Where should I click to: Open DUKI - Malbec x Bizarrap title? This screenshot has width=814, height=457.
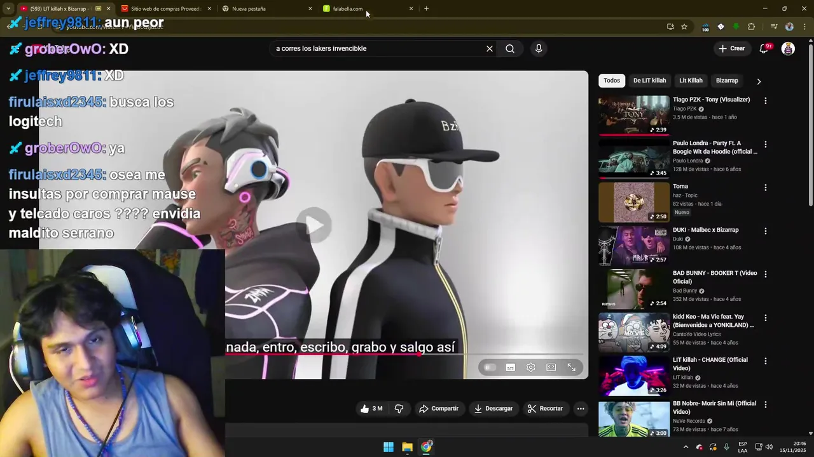pos(705,230)
